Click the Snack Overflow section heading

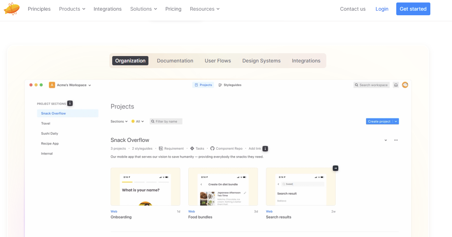[x=130, y=140]
